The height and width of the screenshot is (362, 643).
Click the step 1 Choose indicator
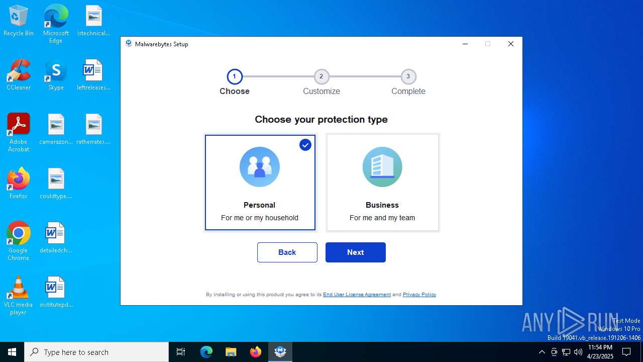point(235,77)
